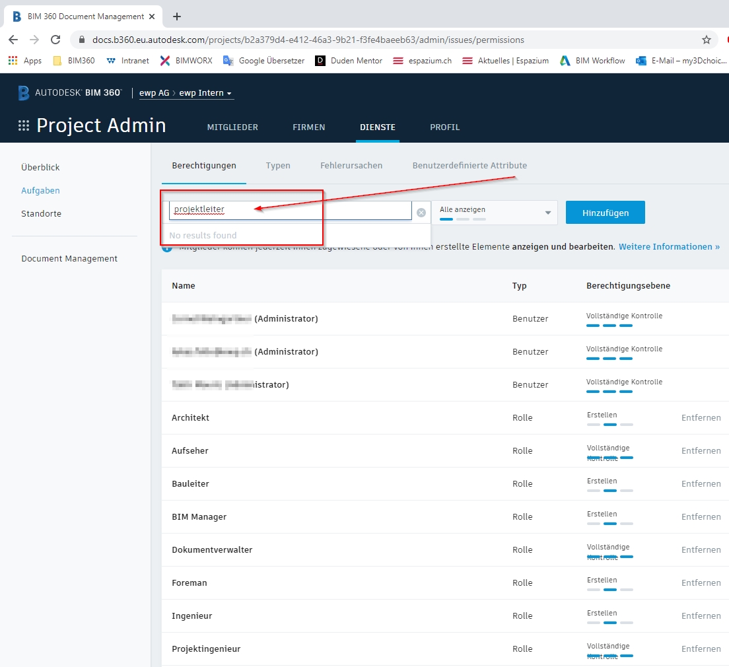Image resolution: width=729 pixels, height=667 pixels.
Task: Click the Name column header
Action: [x=184, y=285]
